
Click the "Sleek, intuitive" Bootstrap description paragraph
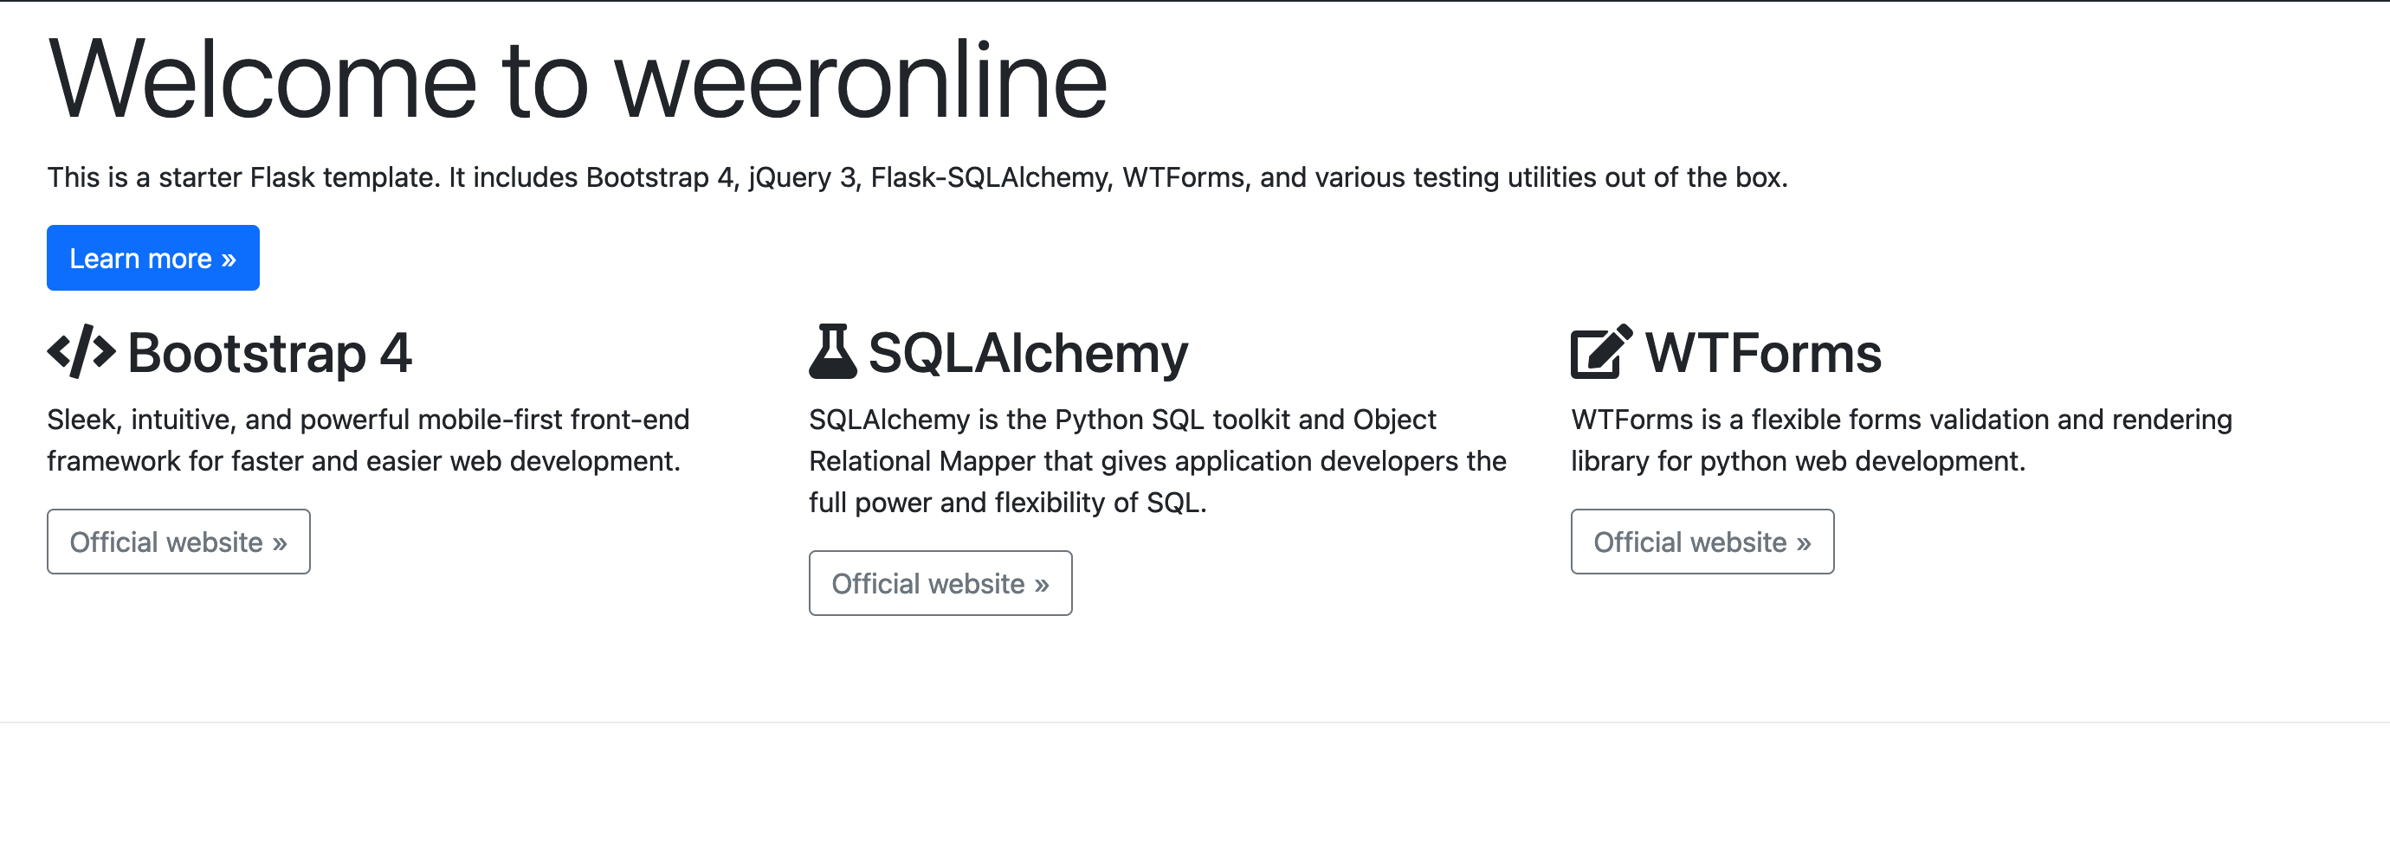[x=367, y=439]
